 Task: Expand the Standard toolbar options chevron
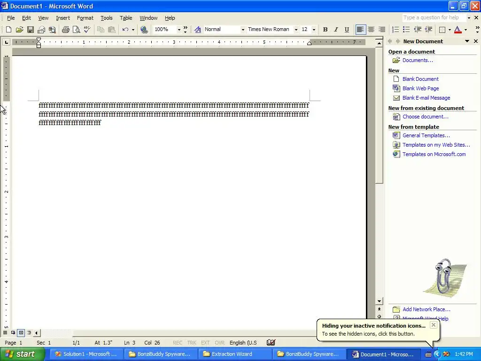tap(185, 30)
